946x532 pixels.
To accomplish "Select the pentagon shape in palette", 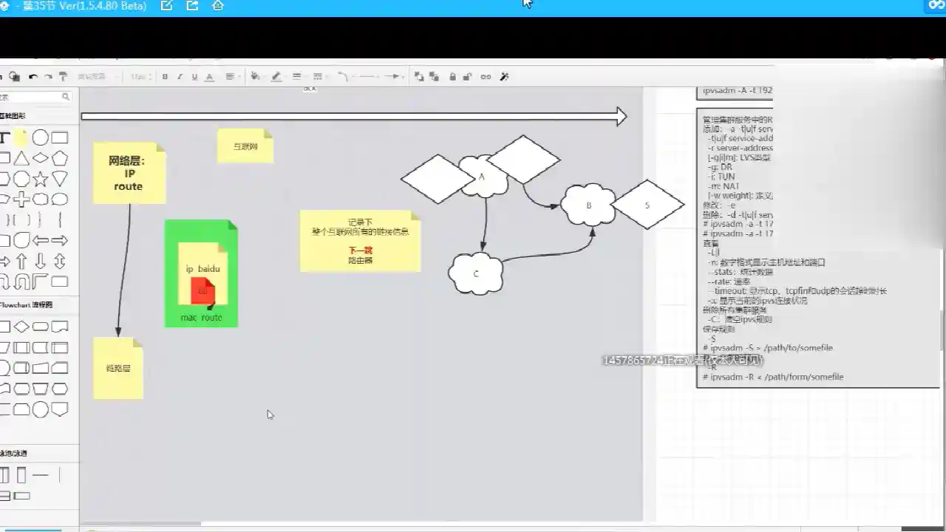I will 60,158.
